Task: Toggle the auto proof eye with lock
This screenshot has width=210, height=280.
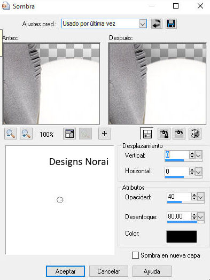Action: click(x=164, y=134)
